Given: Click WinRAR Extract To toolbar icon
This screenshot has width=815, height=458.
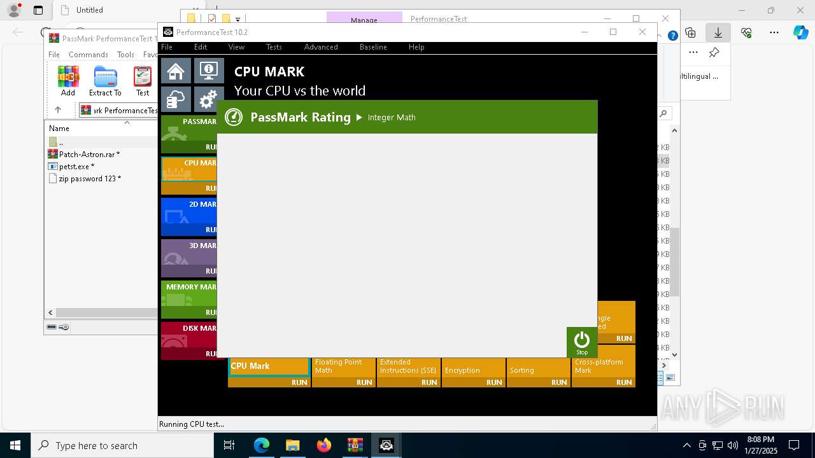Looking at the screenshot, I should pos(105,81).
